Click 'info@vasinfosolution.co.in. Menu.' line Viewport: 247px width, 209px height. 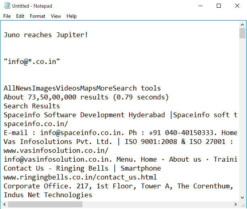click(120, 159)
